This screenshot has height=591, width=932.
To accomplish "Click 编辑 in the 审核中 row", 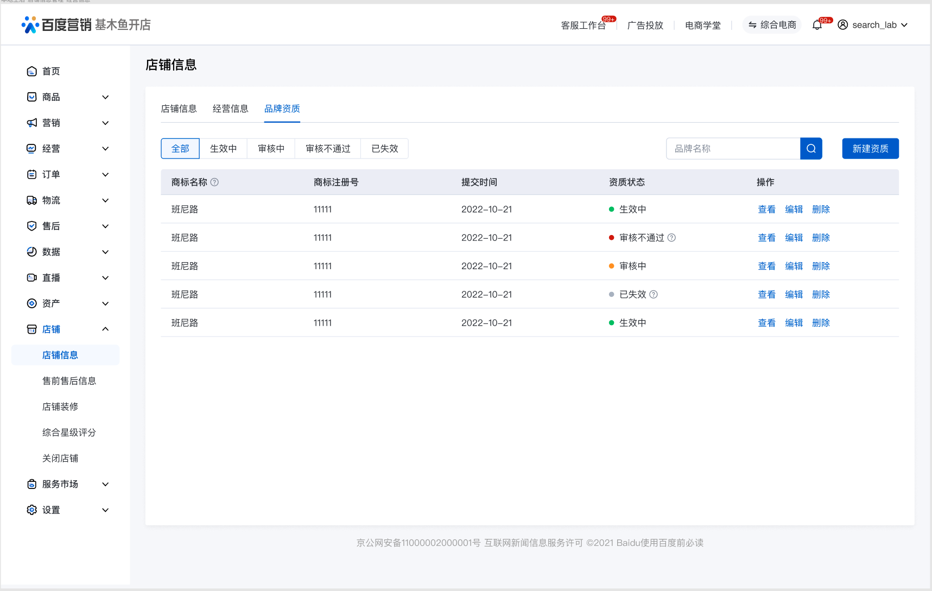I will 794,266.
